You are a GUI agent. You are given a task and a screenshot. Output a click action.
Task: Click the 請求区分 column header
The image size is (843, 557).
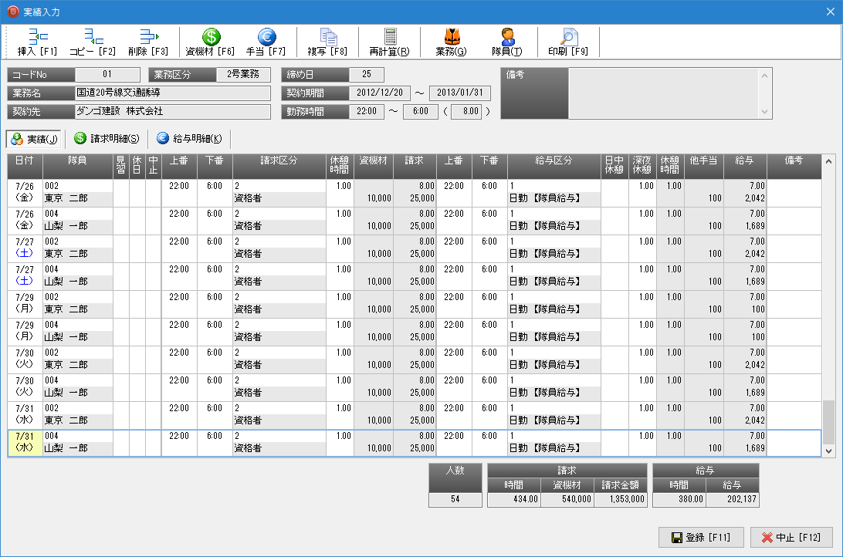point(279,166)
